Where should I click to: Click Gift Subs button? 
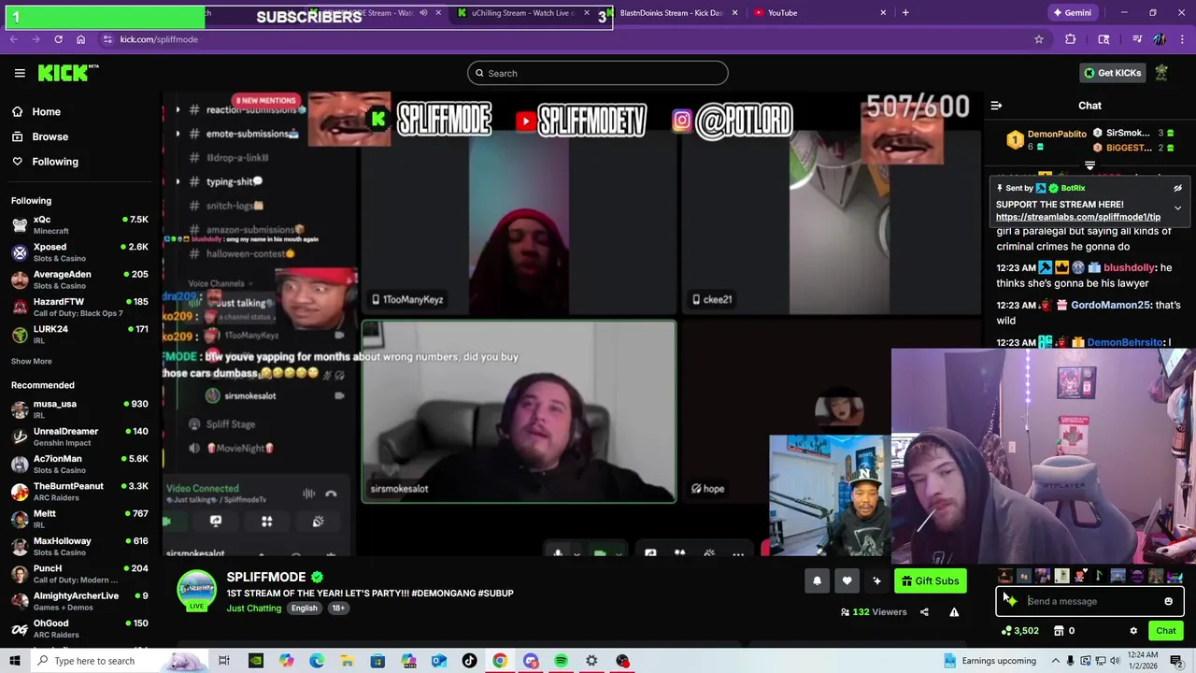point(930,581)
